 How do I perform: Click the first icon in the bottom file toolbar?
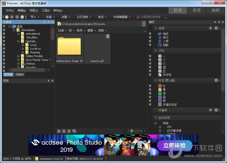pos(59,131)
